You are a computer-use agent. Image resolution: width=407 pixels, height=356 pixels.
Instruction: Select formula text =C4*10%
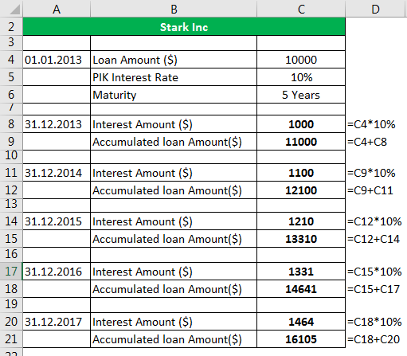click(x=371, y=124)
